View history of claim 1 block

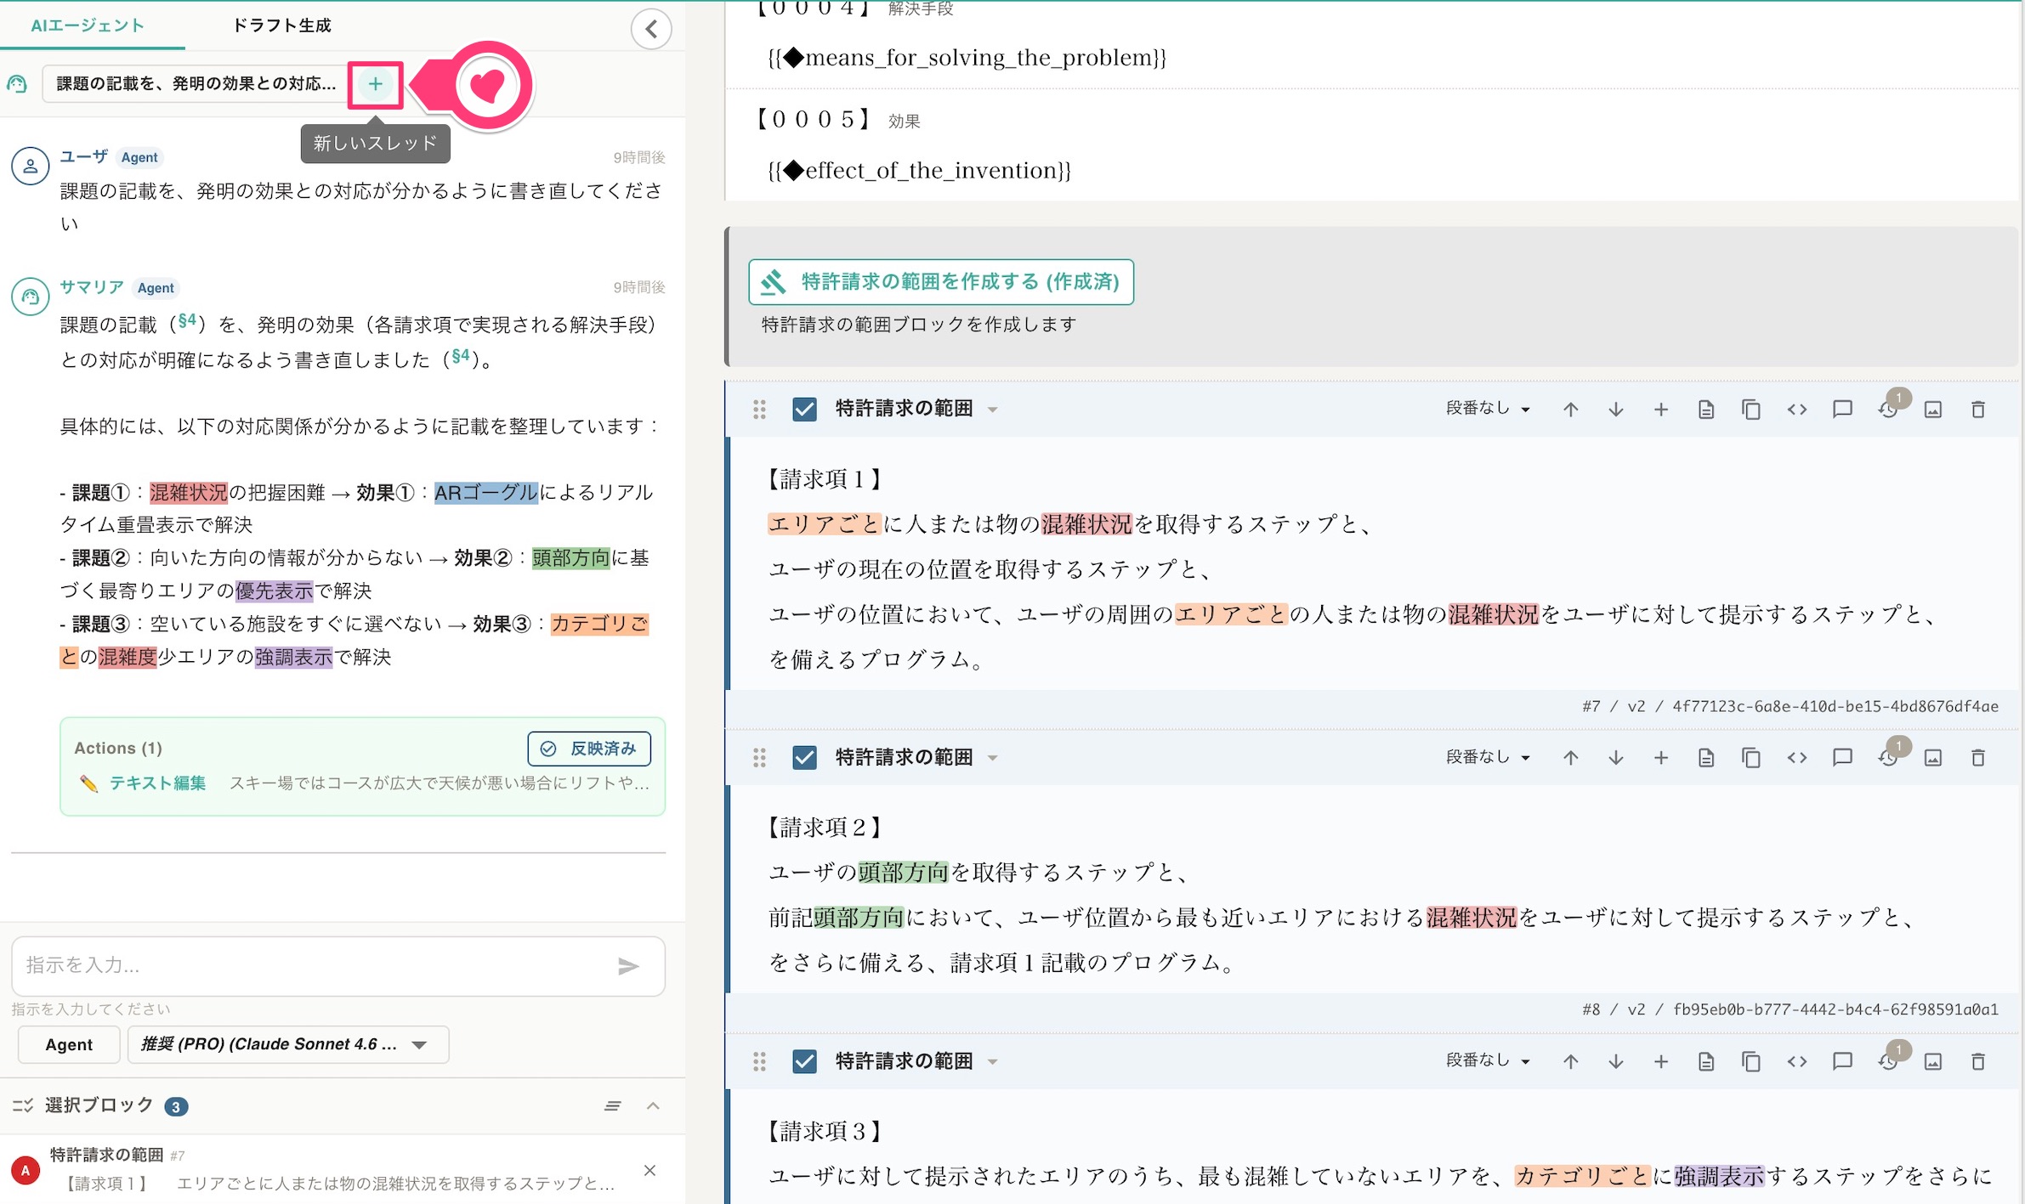click(1888, 410)
